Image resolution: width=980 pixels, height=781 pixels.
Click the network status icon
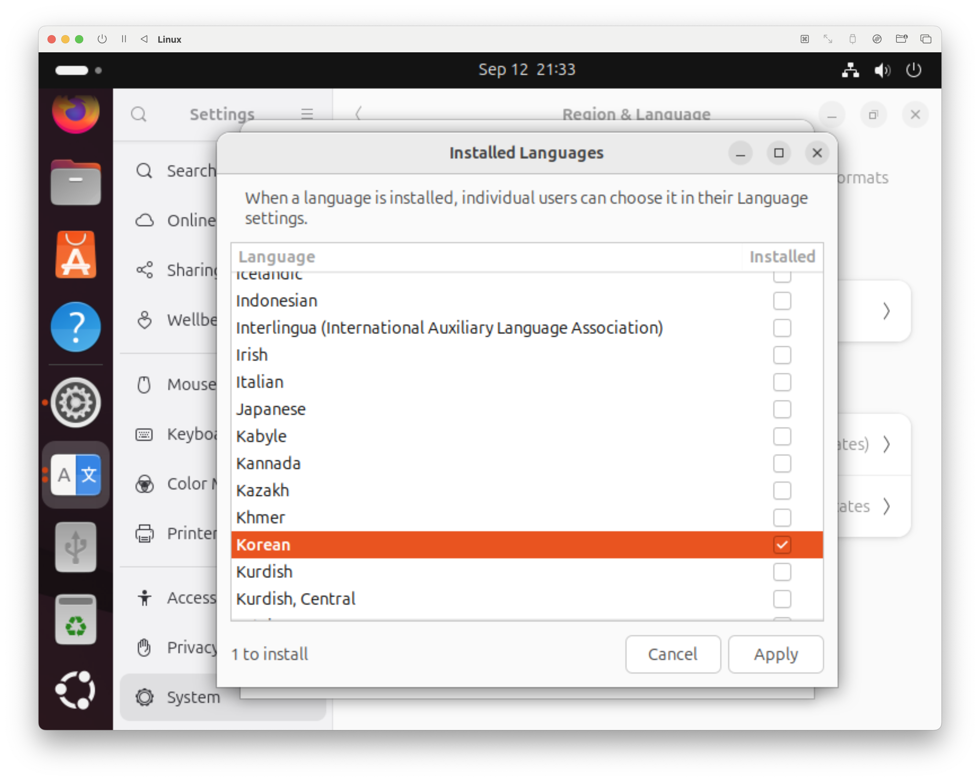(x=850, y=70)
